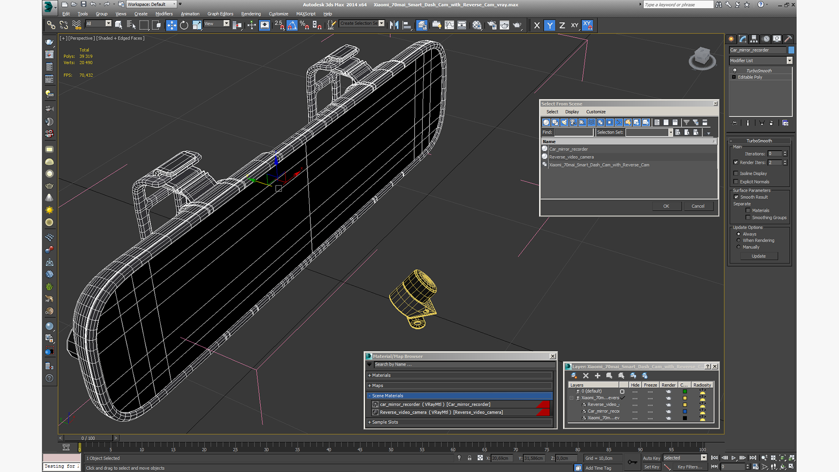Open the Modify panel tab icon
Screen dimensions: 839x472
coord(742,39)
